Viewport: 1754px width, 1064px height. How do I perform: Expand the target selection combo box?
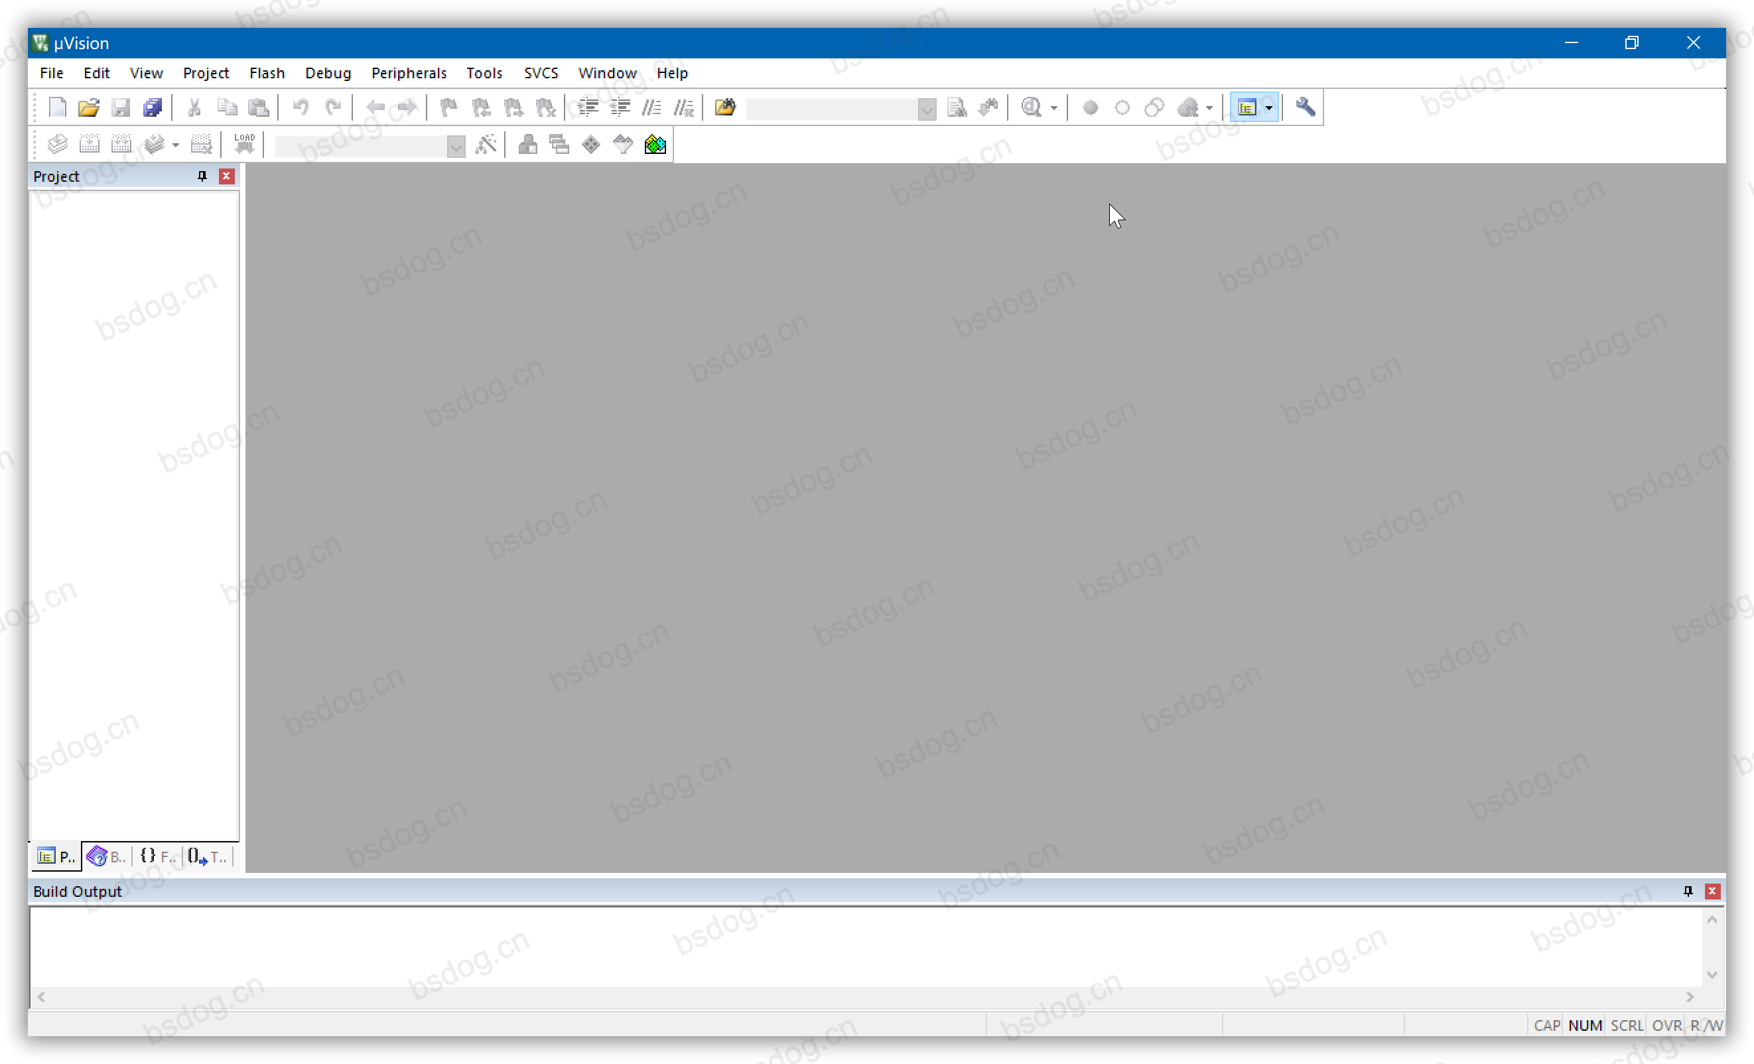(x=456, y=147)
